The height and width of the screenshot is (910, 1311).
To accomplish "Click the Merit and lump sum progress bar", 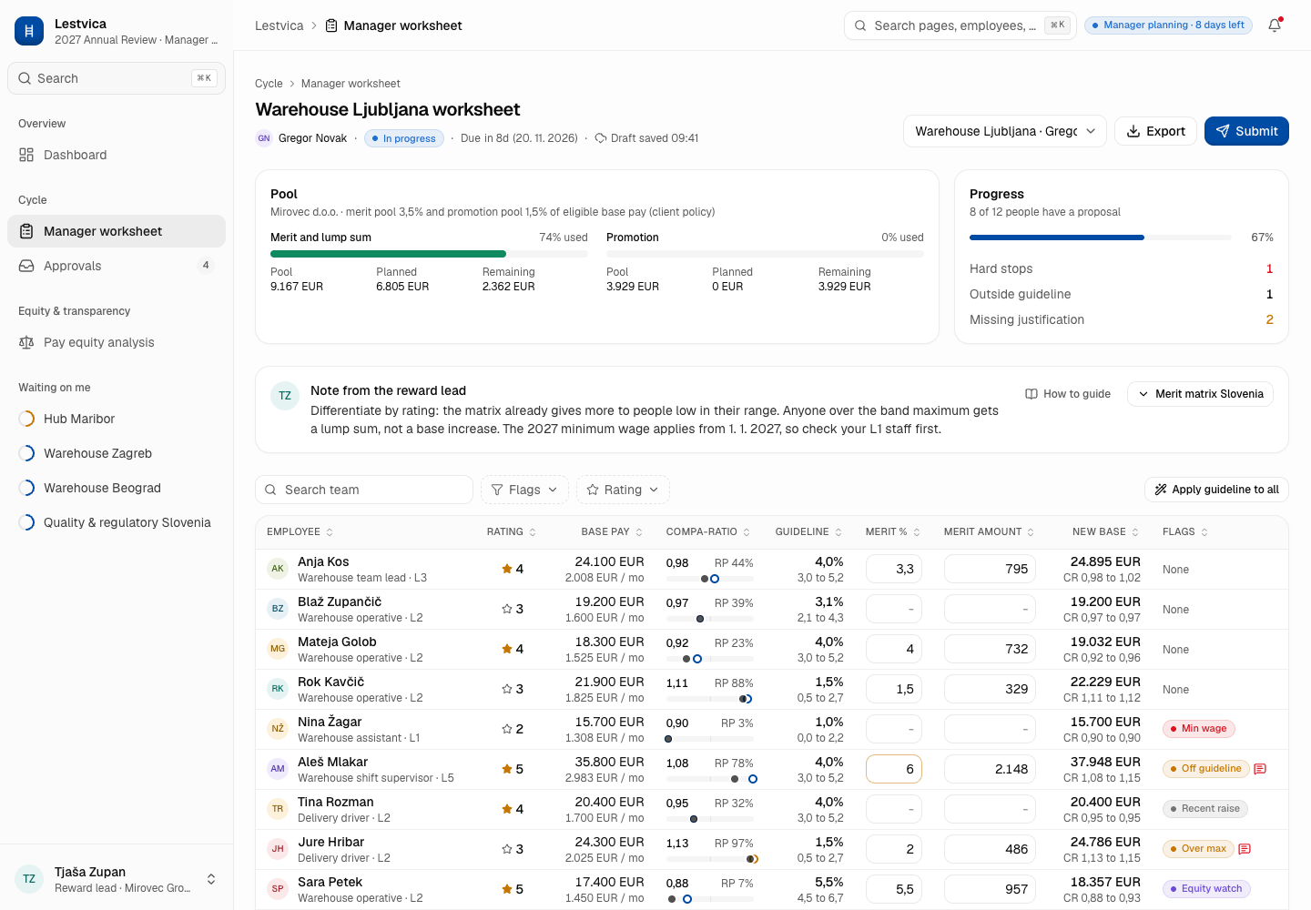I will [x=429, y=254].
